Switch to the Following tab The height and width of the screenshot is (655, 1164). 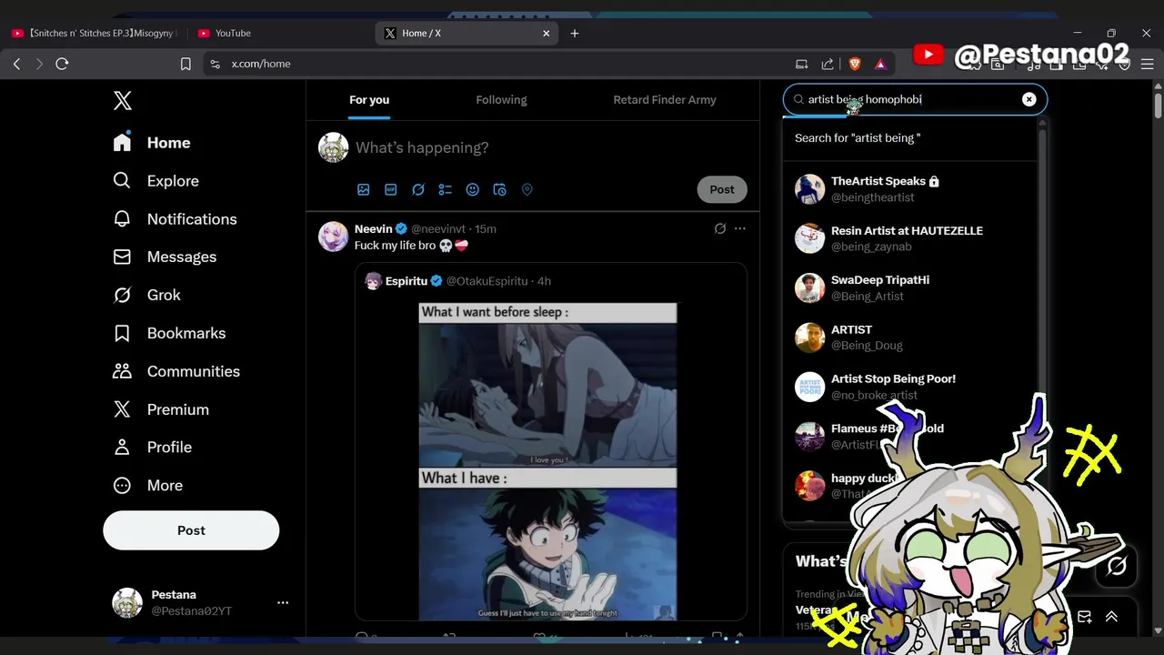coord(501,100)
